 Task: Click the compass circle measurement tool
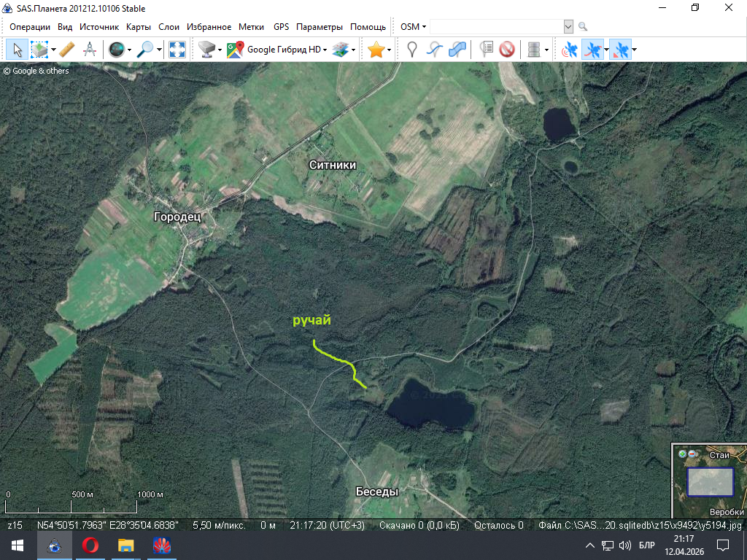[x=90, y=50]
